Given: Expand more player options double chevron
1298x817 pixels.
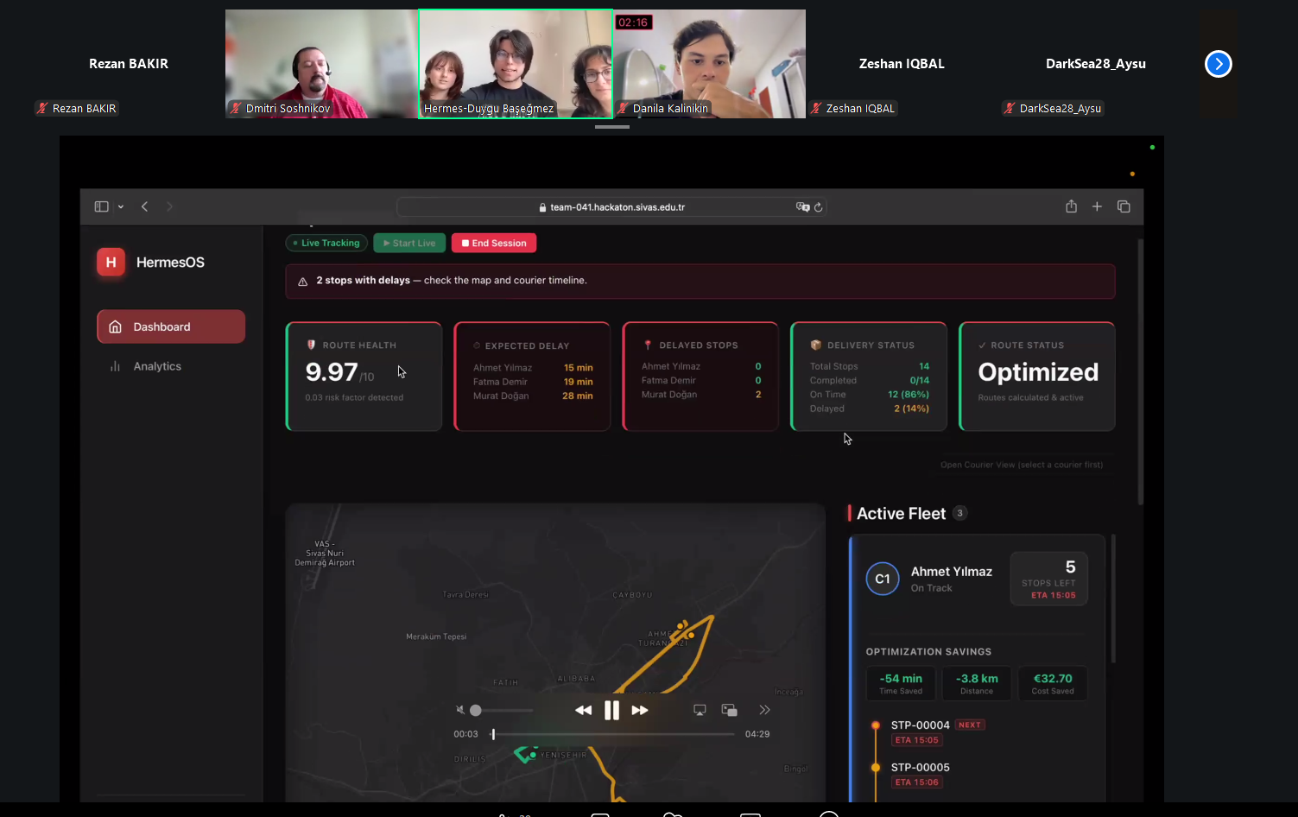Looking at the screenshot, I should (x=764, y=710).
